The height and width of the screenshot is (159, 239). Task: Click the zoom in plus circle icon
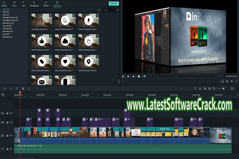(x=232, y=88)
